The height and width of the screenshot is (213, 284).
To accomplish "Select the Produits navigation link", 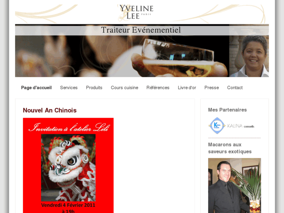I will [94, 88].
